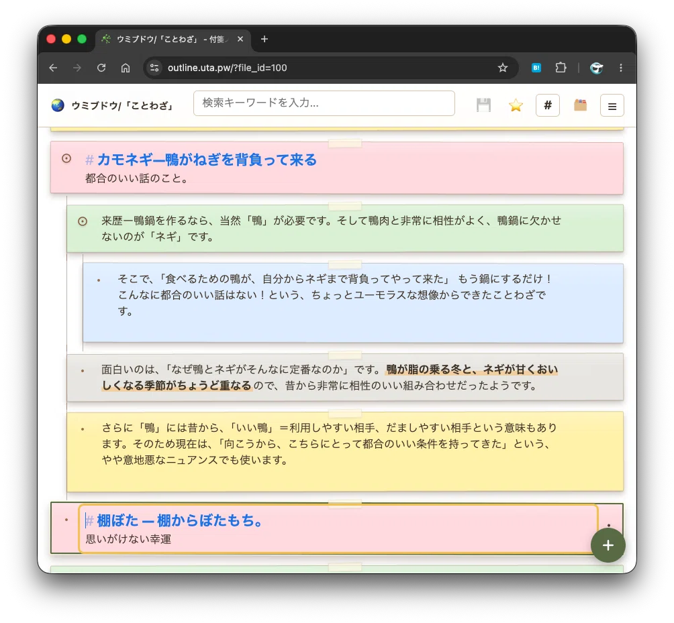The width and height of the screenshot is (674, 623).
Task: Click the 棚ぼた ー 棚からぼたもち。 heading
Action: [x=180, y=520]
